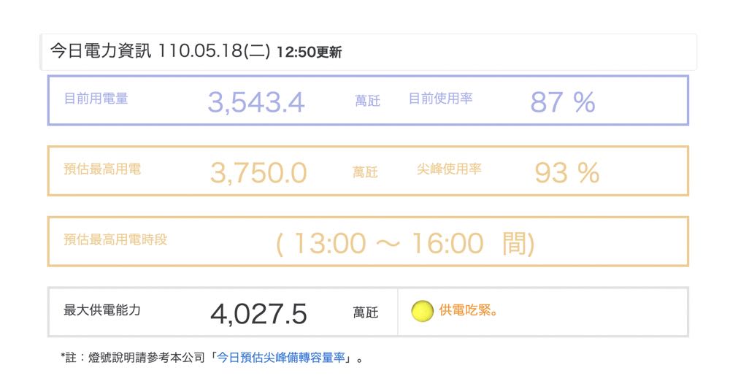
Task: Click the 今日電力資訊 header title
Action: coord(100,51)
